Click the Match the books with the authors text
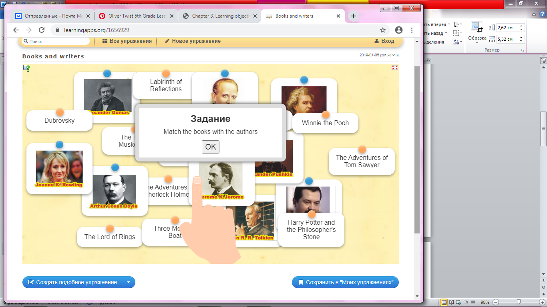The width and height of the screenshot is (547, 307). [211, 132]
